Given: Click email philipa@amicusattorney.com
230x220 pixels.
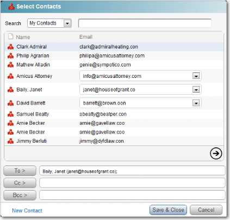Looking at the screenshot, I should pos(112,56).
